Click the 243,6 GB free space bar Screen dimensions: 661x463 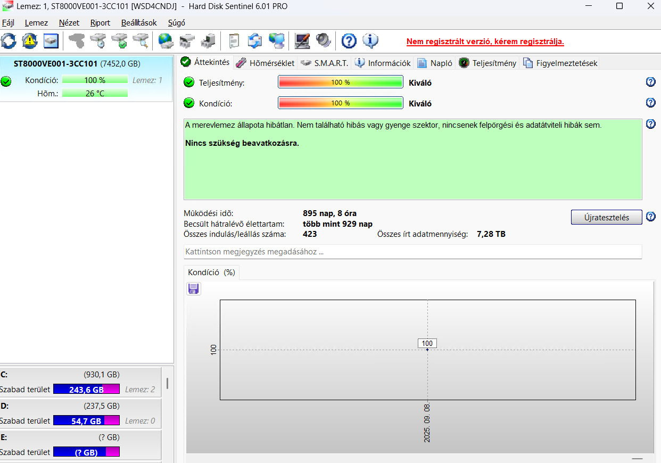[x=86, y=389]
